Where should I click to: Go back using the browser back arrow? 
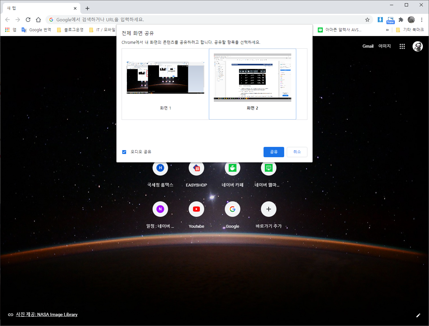[x=7, y=20]
